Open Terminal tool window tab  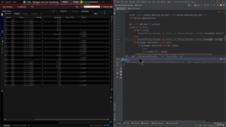(145, 123)
